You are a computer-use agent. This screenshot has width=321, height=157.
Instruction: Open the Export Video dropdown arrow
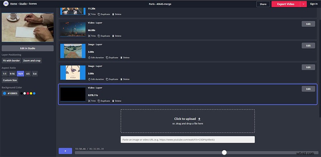(304, 4)
